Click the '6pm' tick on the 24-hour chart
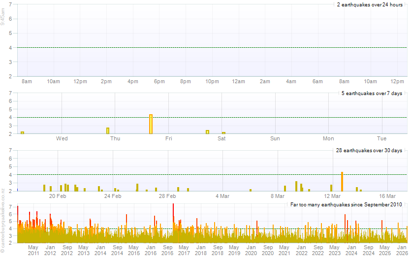This screenshot has width=411, height=261. pyautogui.click(x=159, y=81)
